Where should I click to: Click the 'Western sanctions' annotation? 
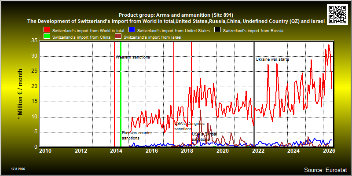(x=133, y=57)
